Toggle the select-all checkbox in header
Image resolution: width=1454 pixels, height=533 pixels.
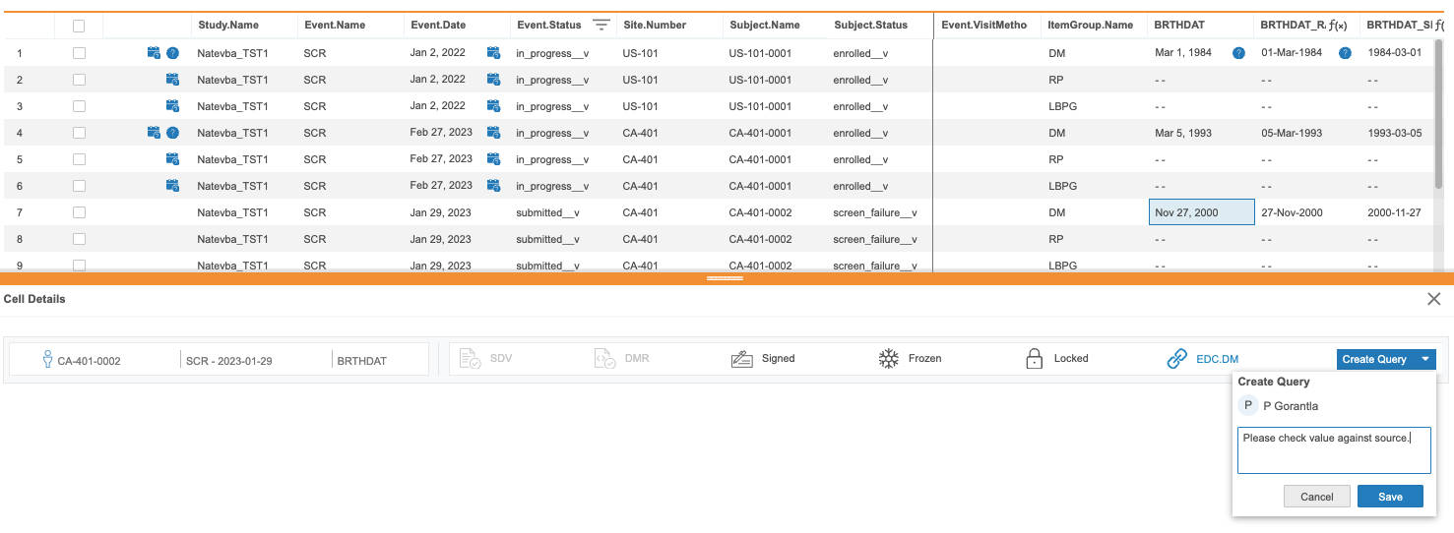[79, 27]
